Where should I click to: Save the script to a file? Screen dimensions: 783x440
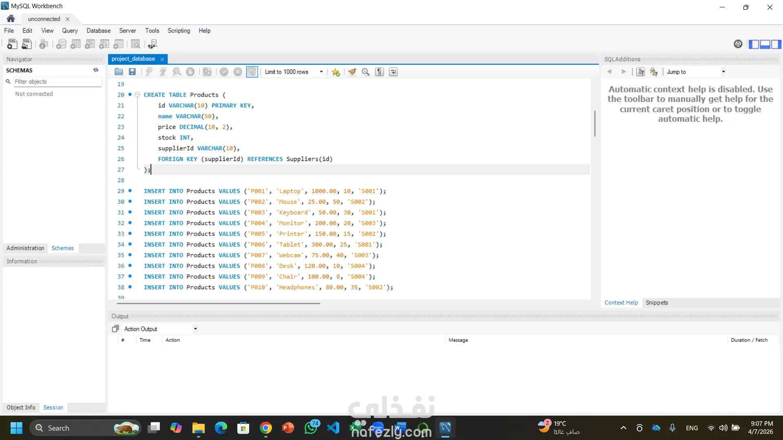pyautogui.click(x=132, y=72)
